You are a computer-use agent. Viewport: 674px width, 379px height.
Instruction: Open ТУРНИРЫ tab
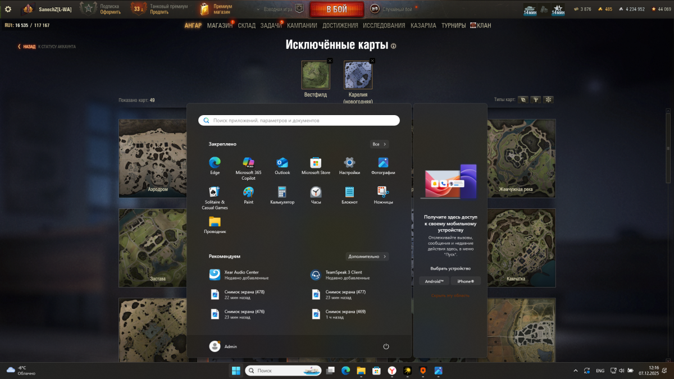coord(453,25)
